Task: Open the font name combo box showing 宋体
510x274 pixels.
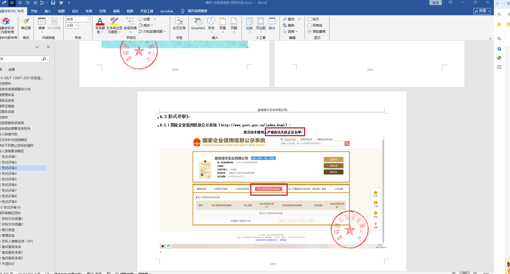Action: (x=78, y=19)
